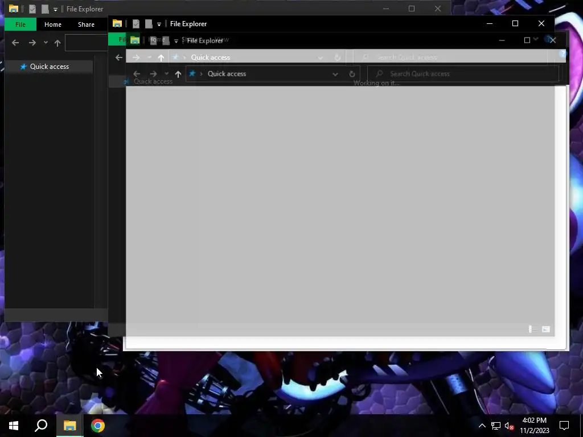Open recent locations dropdown in front window
Screen dimensions: 583x437
[167, 73]
